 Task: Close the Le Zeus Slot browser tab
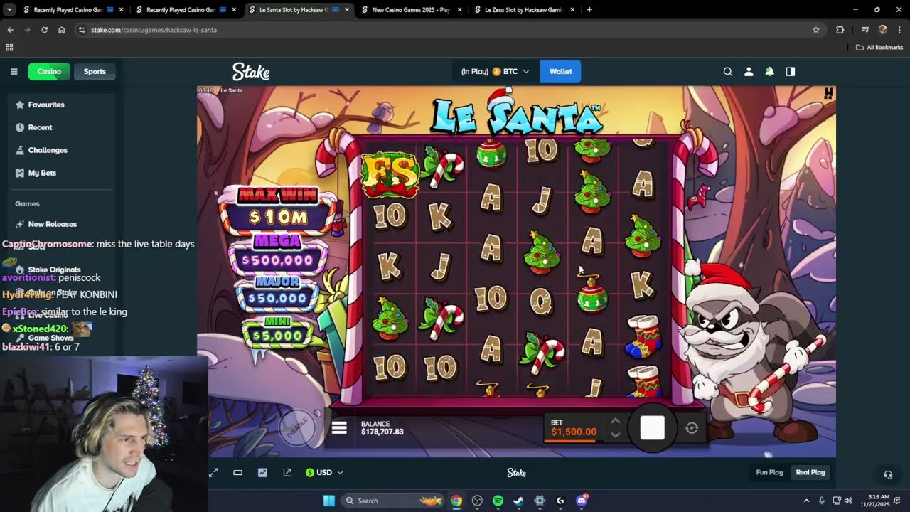(x=573, y=10)
